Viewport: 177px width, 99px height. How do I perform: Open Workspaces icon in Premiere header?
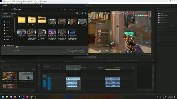(x=162, y=5)
